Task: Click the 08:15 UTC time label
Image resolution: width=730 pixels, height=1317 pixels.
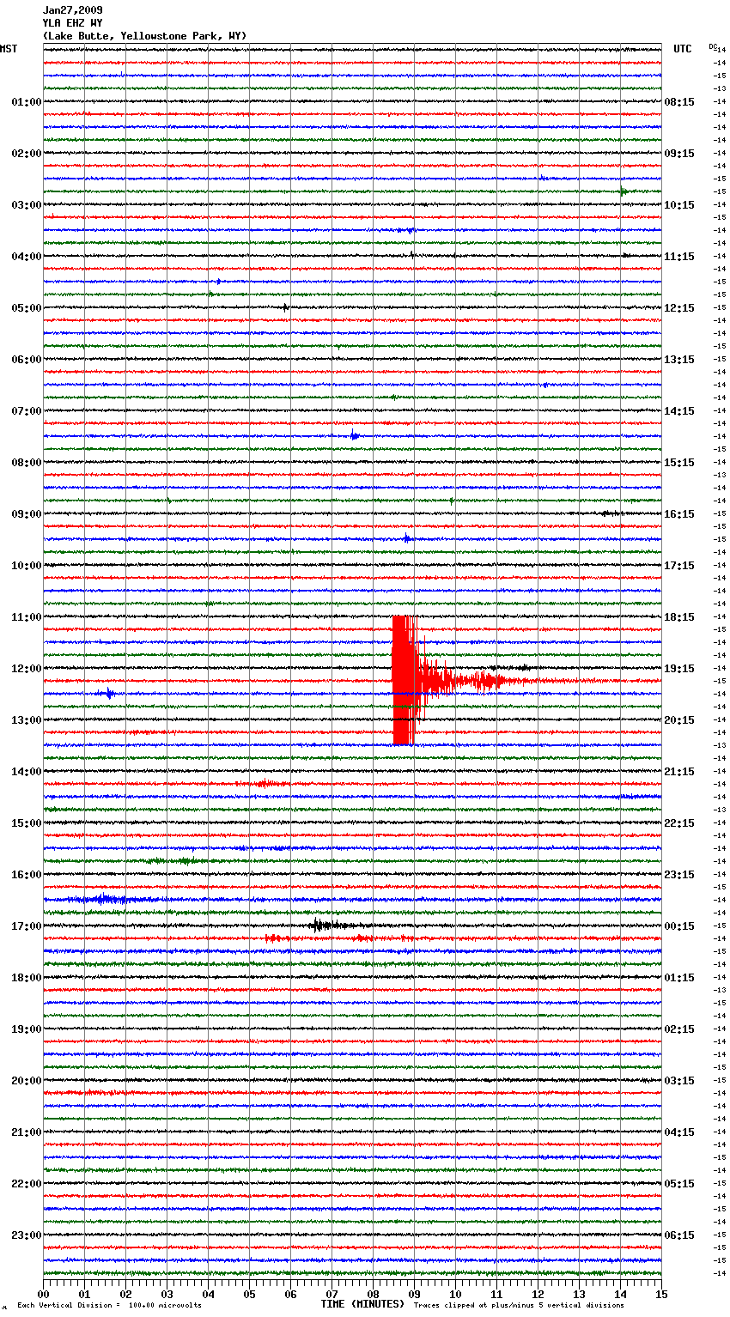Action: (679, 102)
